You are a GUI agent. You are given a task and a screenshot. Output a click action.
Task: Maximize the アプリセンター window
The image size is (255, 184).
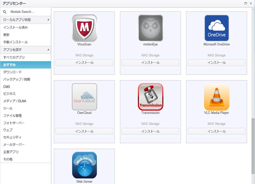click(x=246, y=3)
